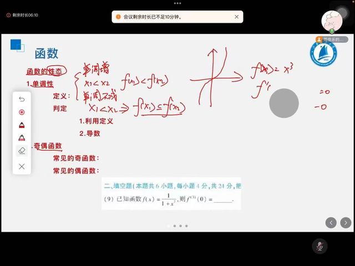Dismiss the meeting time warning notification
Screen dimensions: 355x266
237,17
